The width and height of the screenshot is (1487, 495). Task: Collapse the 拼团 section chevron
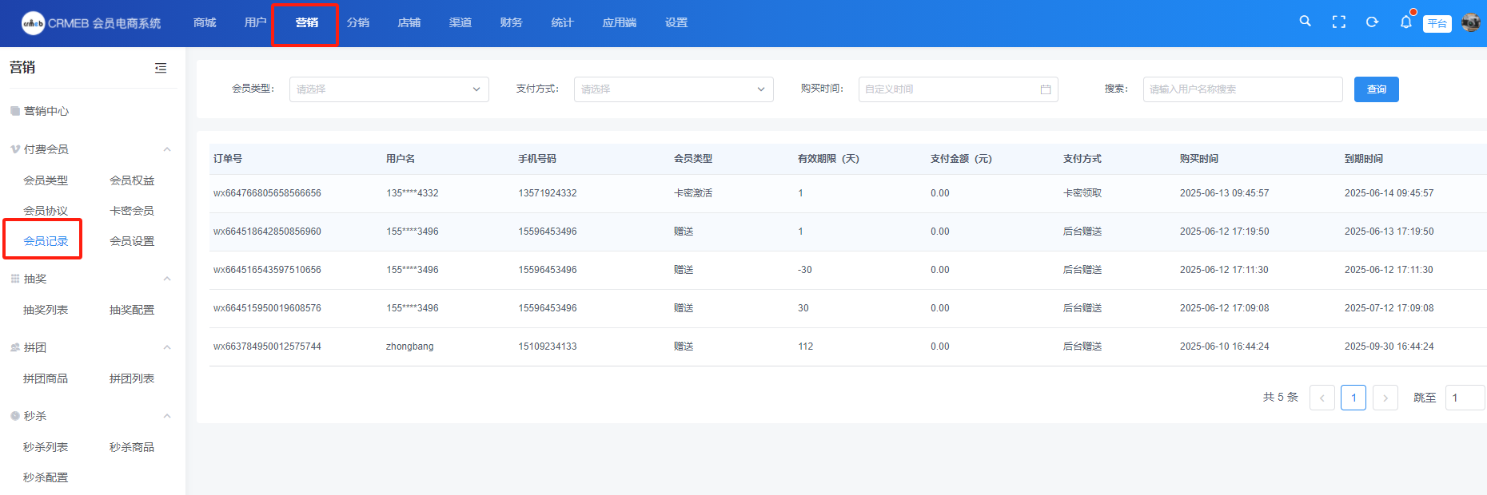(x=167, y=347)
